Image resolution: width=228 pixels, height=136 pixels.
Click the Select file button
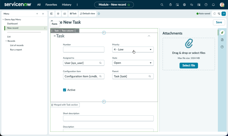click(188, 65)
